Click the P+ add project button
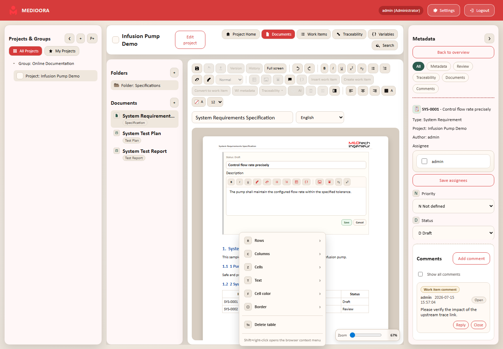503x349 pixels. click(x=92, y=38)
